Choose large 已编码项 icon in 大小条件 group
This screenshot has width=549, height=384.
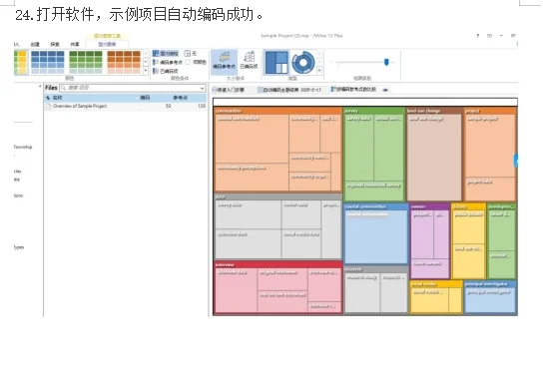(249, 60)
